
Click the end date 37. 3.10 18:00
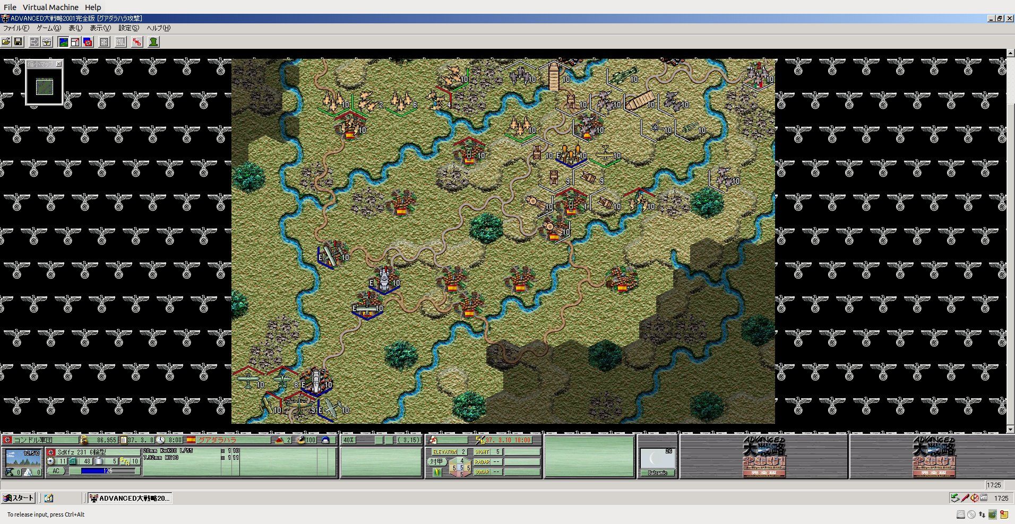(x=508, y=440)
